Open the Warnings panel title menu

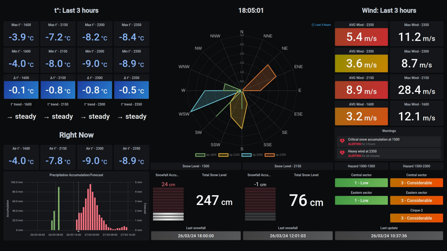pos(389,131)
